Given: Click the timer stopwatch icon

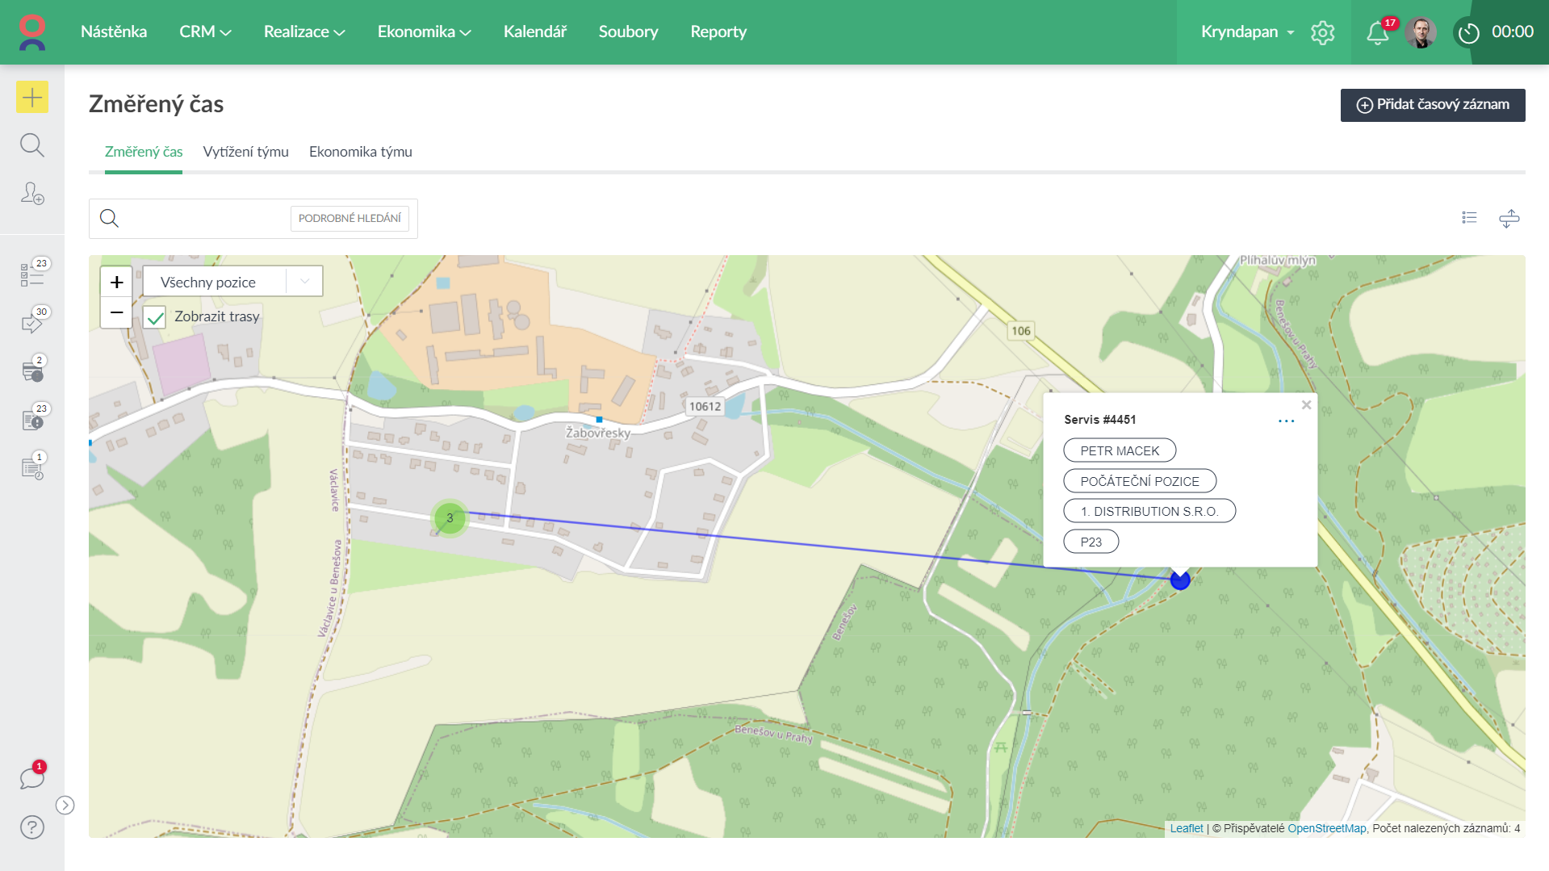Looking at the screenshot, I should [1468, 33].
